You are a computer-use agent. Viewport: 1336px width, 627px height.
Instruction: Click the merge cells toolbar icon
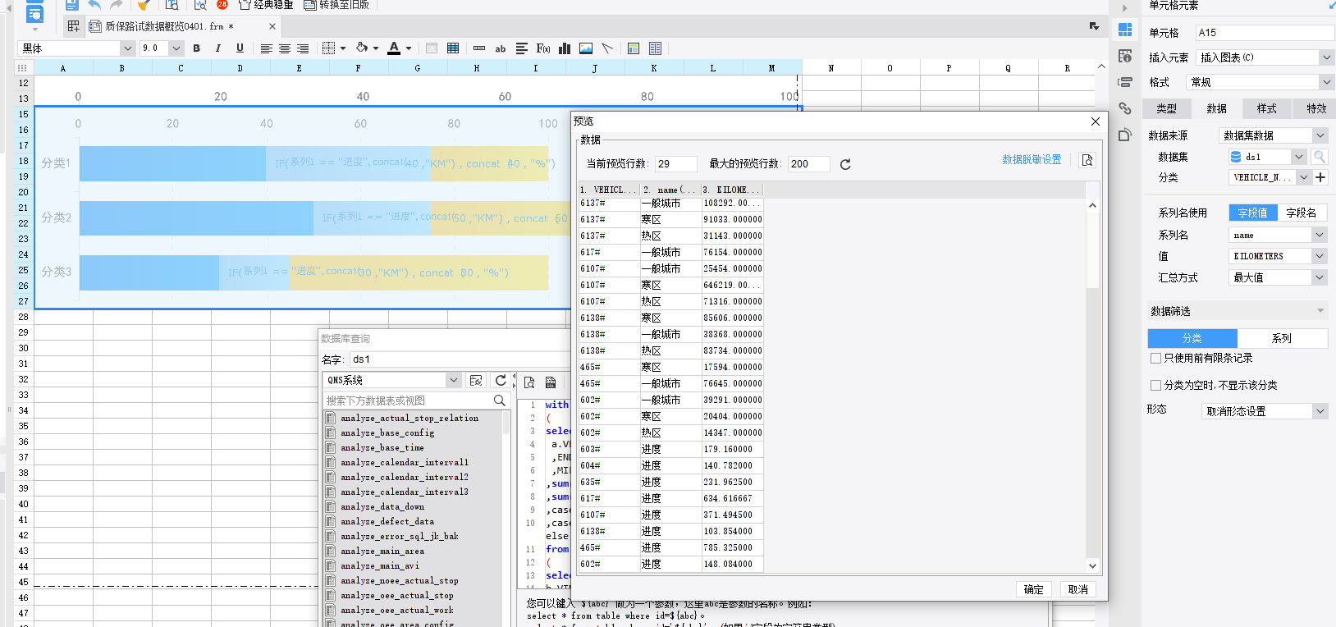(x=432, y=48)
